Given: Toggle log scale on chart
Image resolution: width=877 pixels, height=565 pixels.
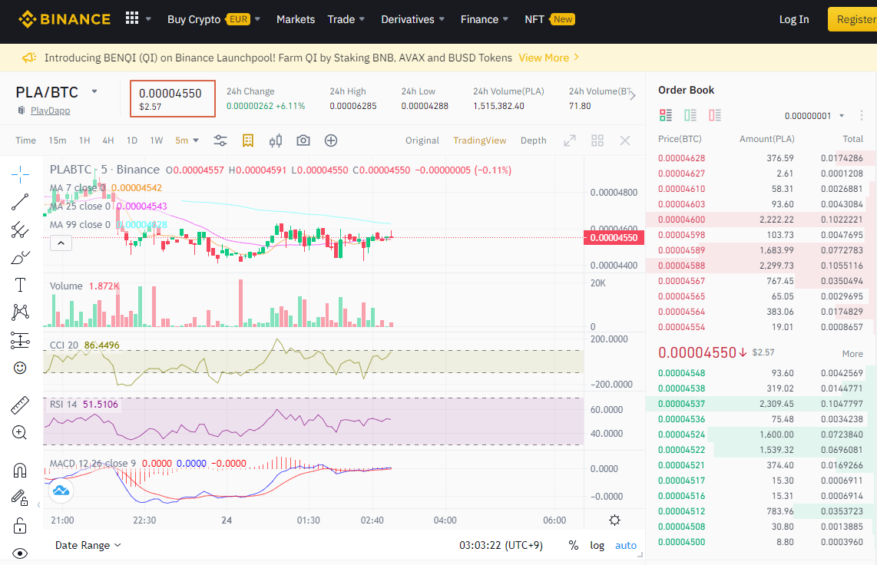Looking at the screenshot, I should [x=597, y=546].
